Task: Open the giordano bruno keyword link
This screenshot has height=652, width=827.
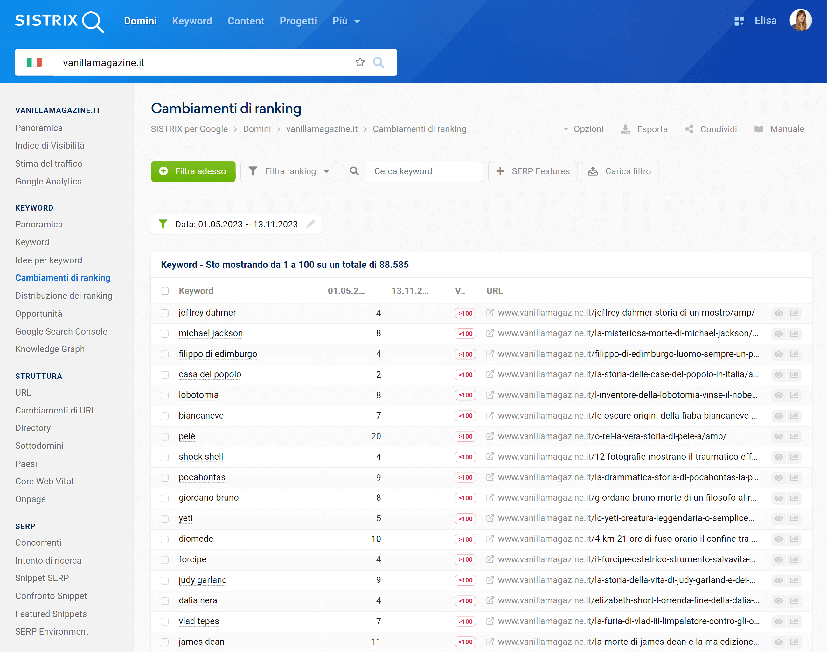Action: pos(208,497)
